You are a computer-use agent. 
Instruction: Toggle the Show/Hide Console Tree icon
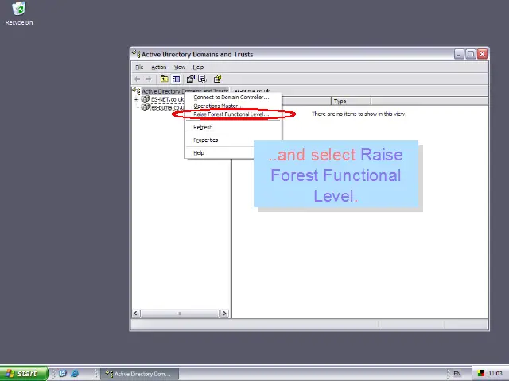pyautogui.click(x=176, y=79)
